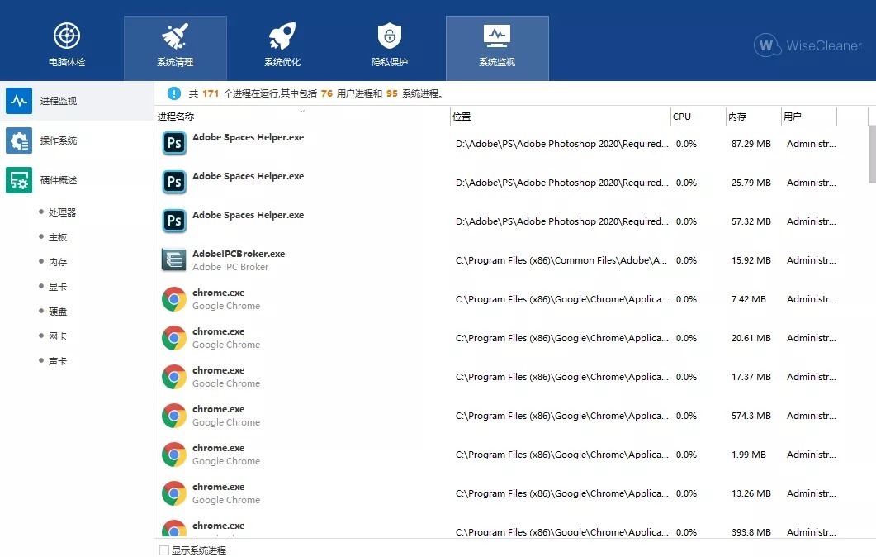Open the 电脑体检 PC checkup icon
The image size is (876, 557).
click(x=67, y=36)
